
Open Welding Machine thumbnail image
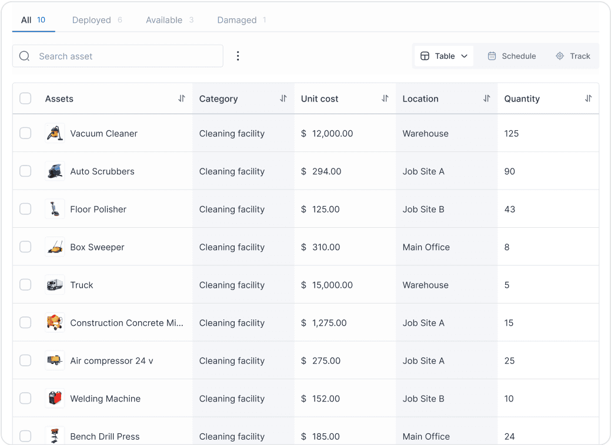[x=55, y=398]
